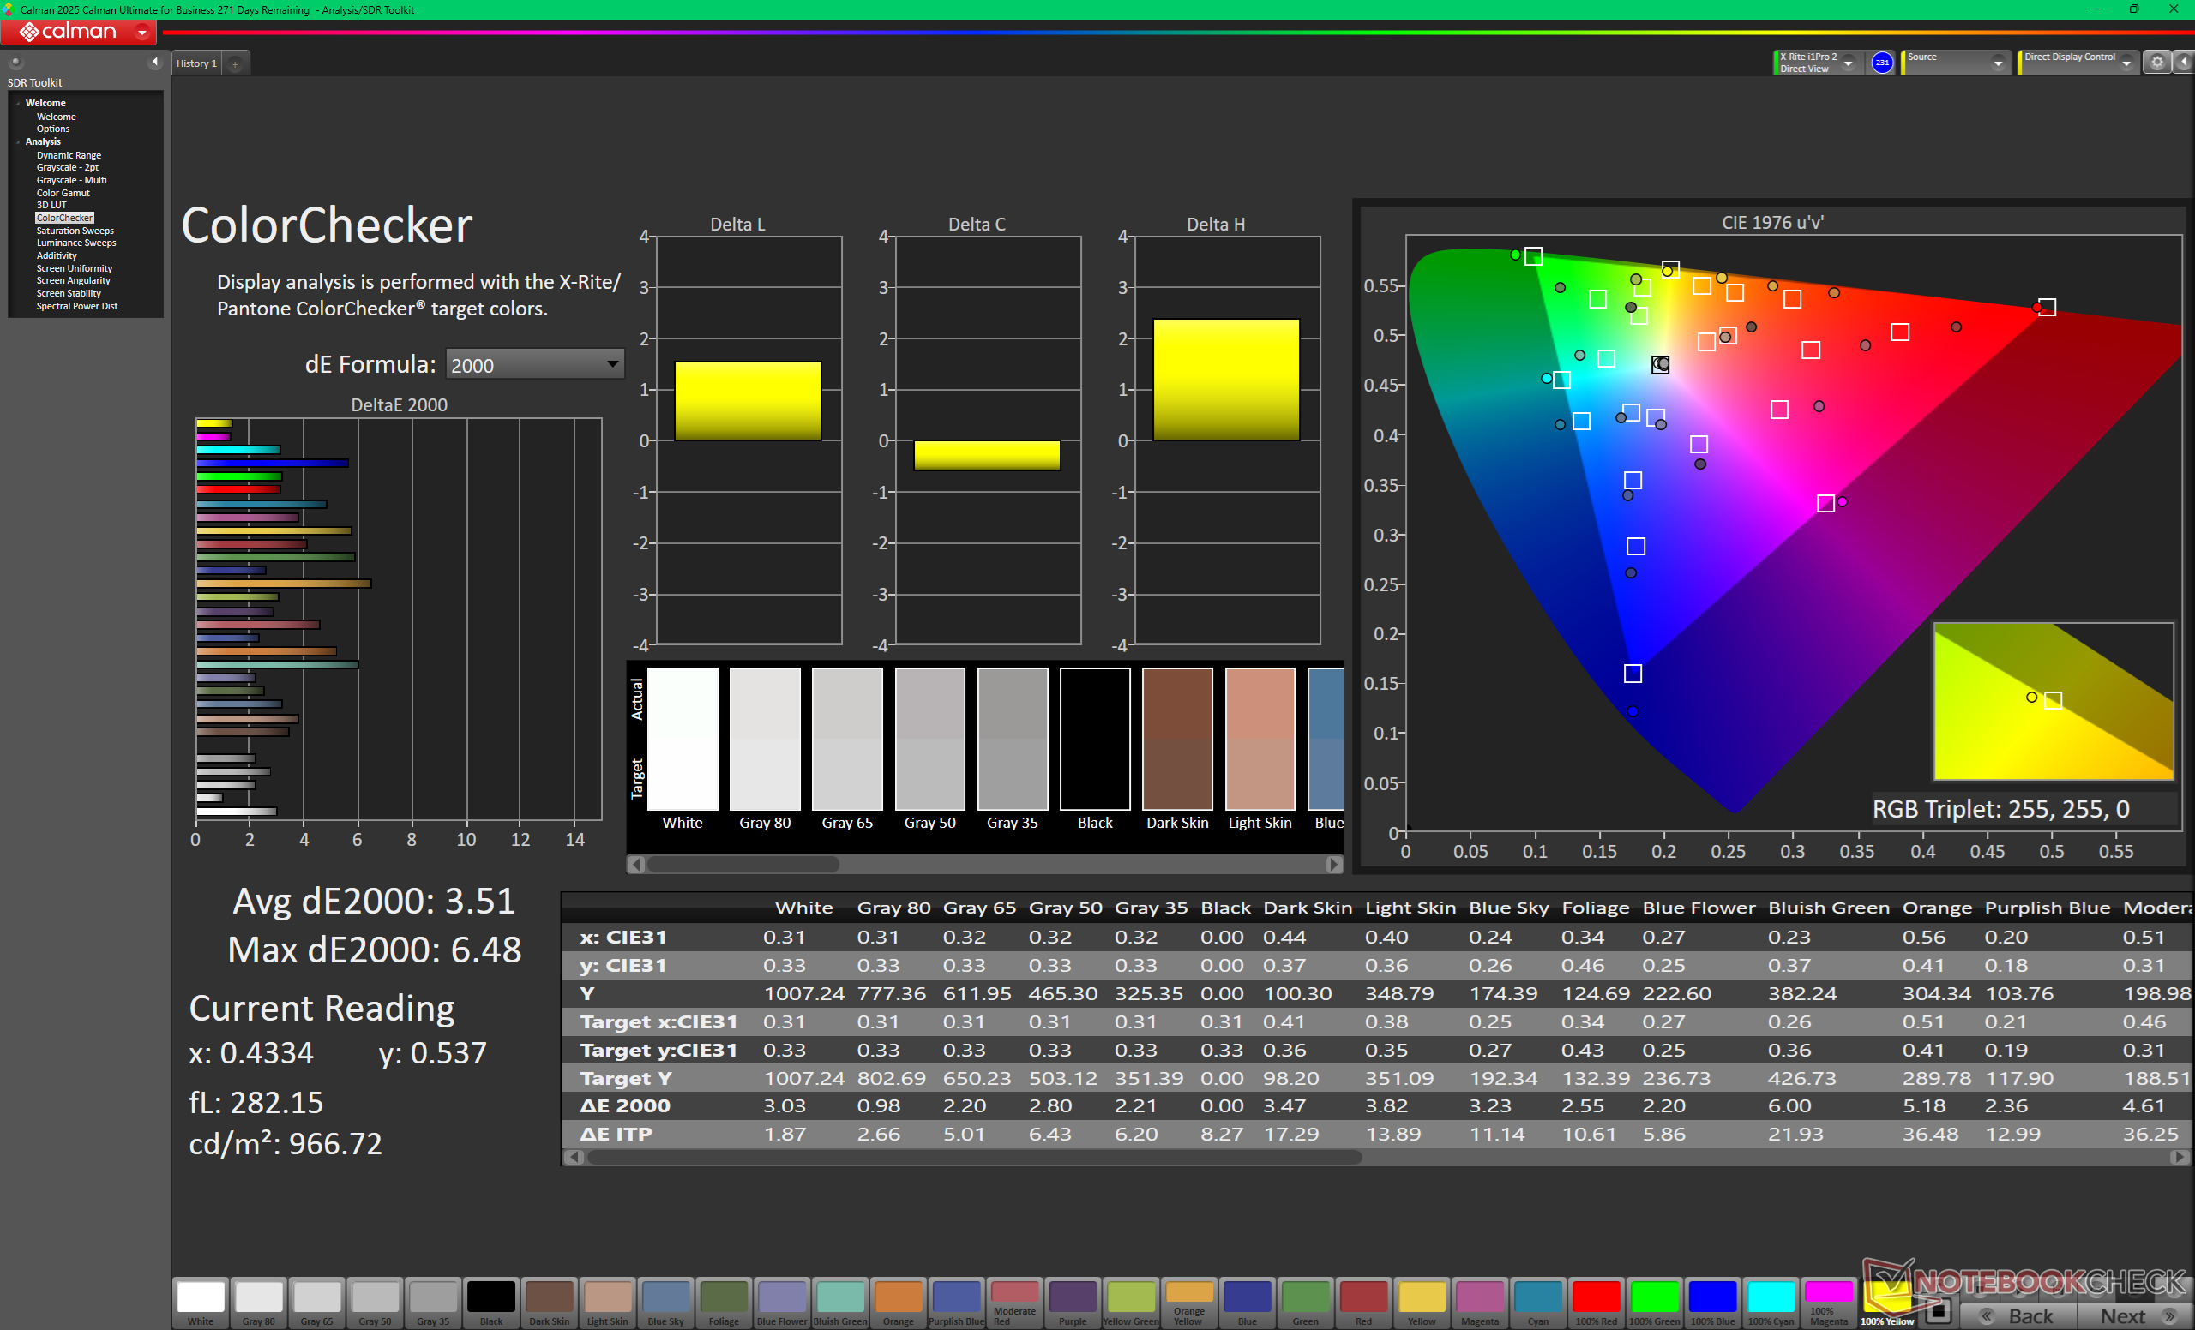Viewport: 2195px width, 1330px height.
Task: Click the settings gear icon
Action: (x=2156, y=63)
